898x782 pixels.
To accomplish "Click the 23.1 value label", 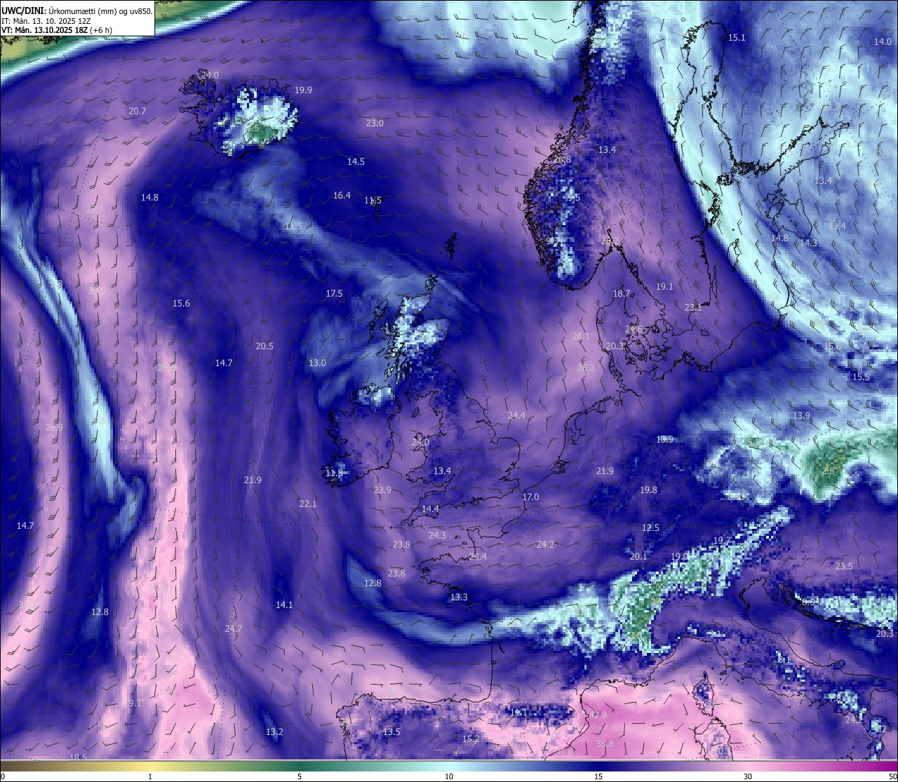I will pyautogui.click(x=693, y=308).
